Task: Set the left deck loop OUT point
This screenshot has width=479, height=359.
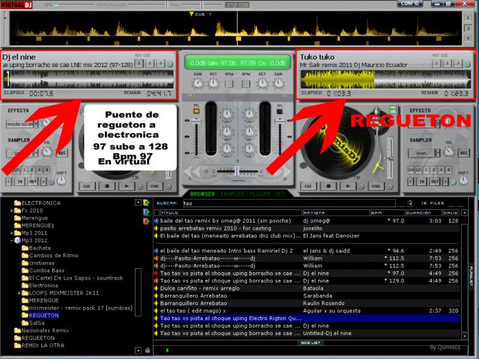Action: [x=33, y=181]
